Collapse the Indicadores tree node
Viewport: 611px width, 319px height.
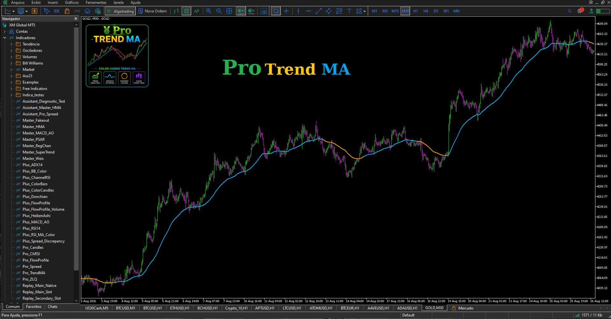click(x=5, y=38)
